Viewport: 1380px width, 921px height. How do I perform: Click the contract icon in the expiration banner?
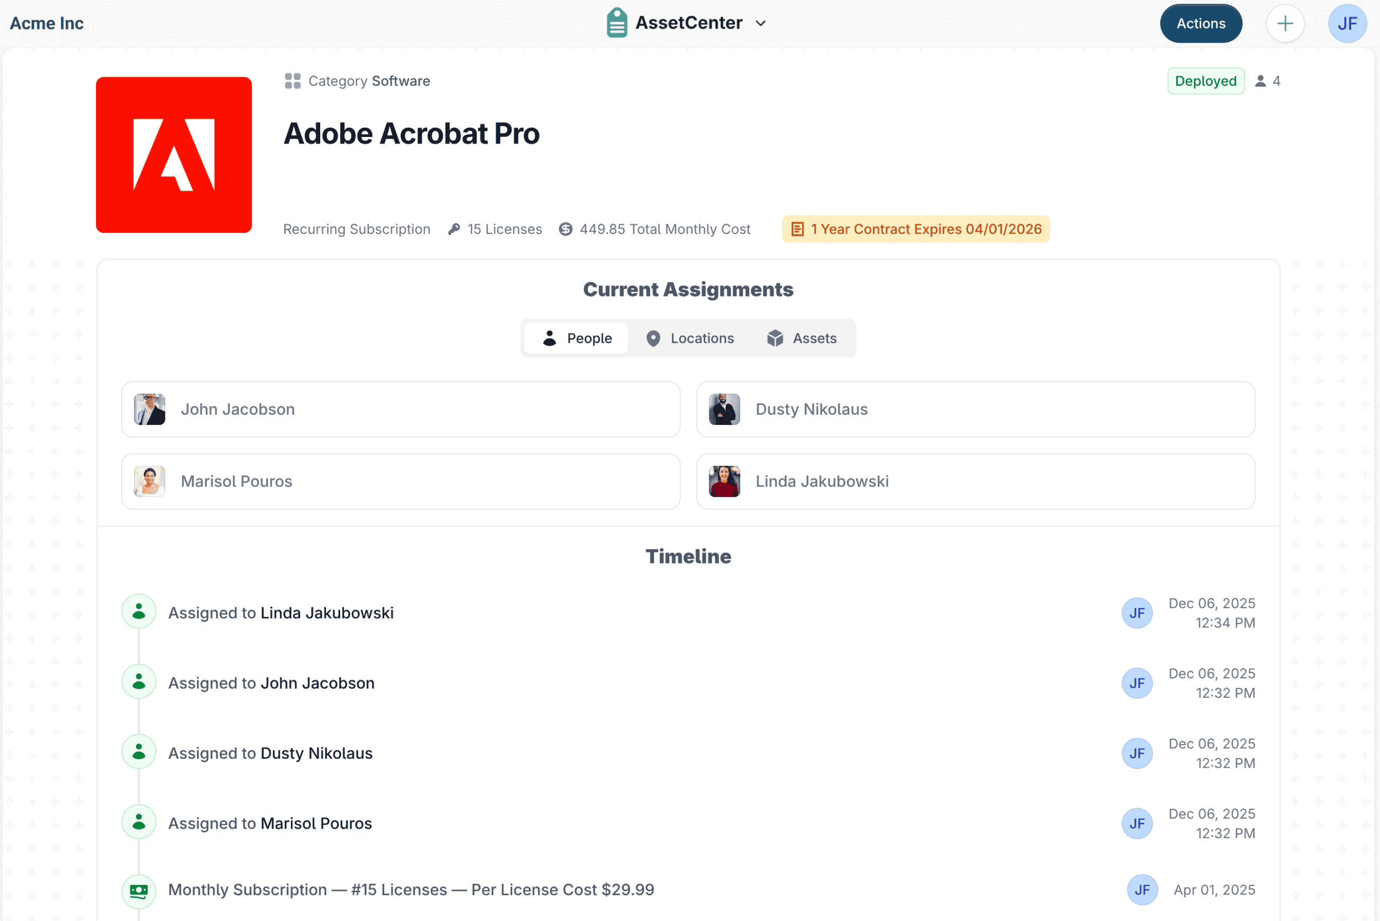coord(797,229)
